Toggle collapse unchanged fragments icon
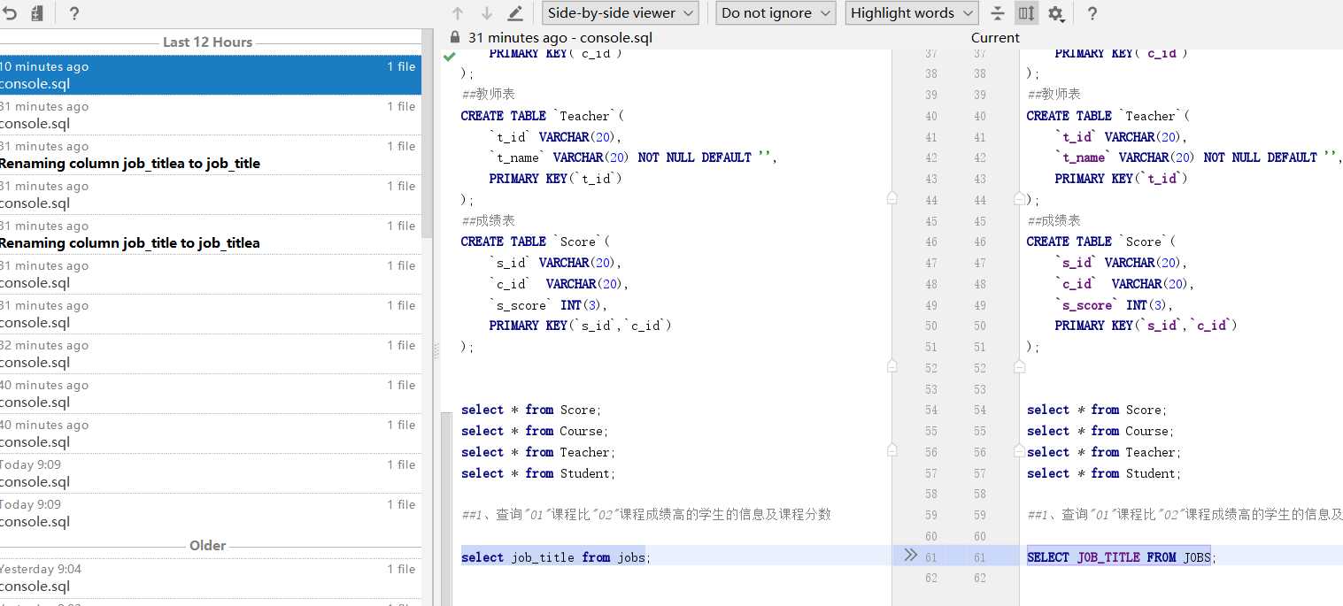The height and width of the screenshot is (606, 1343). (x=998, y=13)
